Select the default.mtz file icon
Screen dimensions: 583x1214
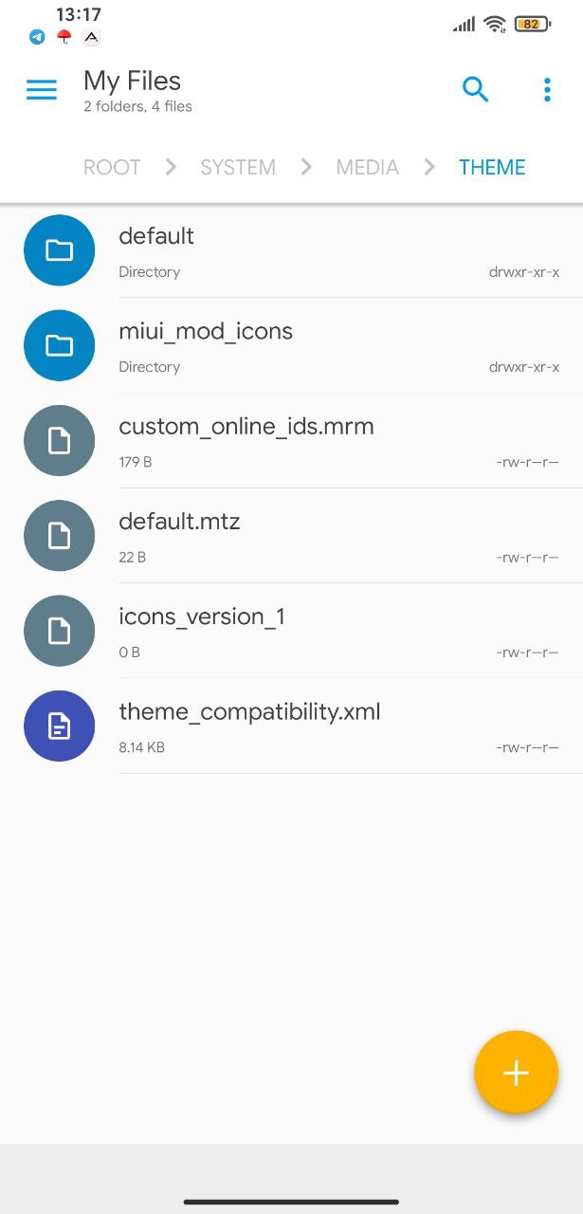[59, 536]
